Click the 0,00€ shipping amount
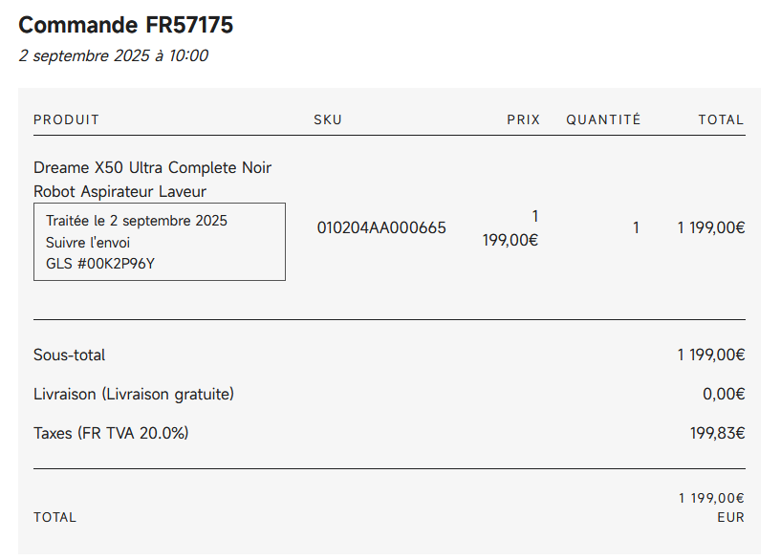Viewport: 781px width, 560px height. pyautogui.click(x=724, y=394)
